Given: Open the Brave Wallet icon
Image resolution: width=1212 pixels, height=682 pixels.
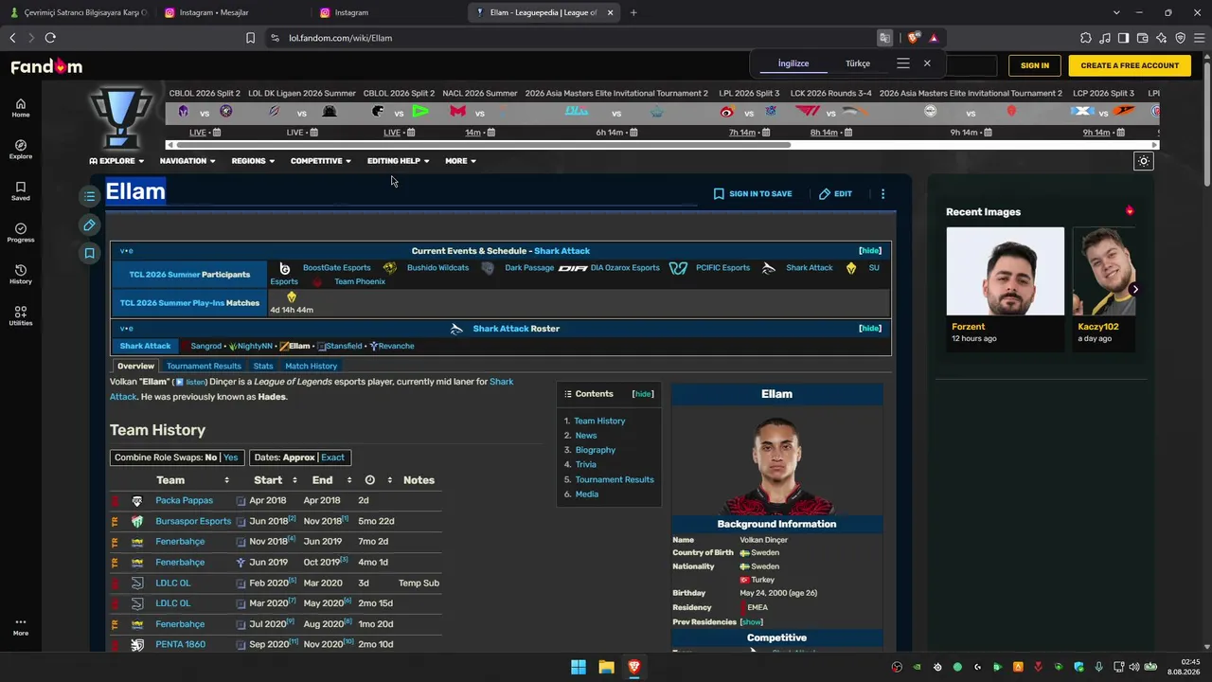Looking at the screenshot, I should [1142, 38].
